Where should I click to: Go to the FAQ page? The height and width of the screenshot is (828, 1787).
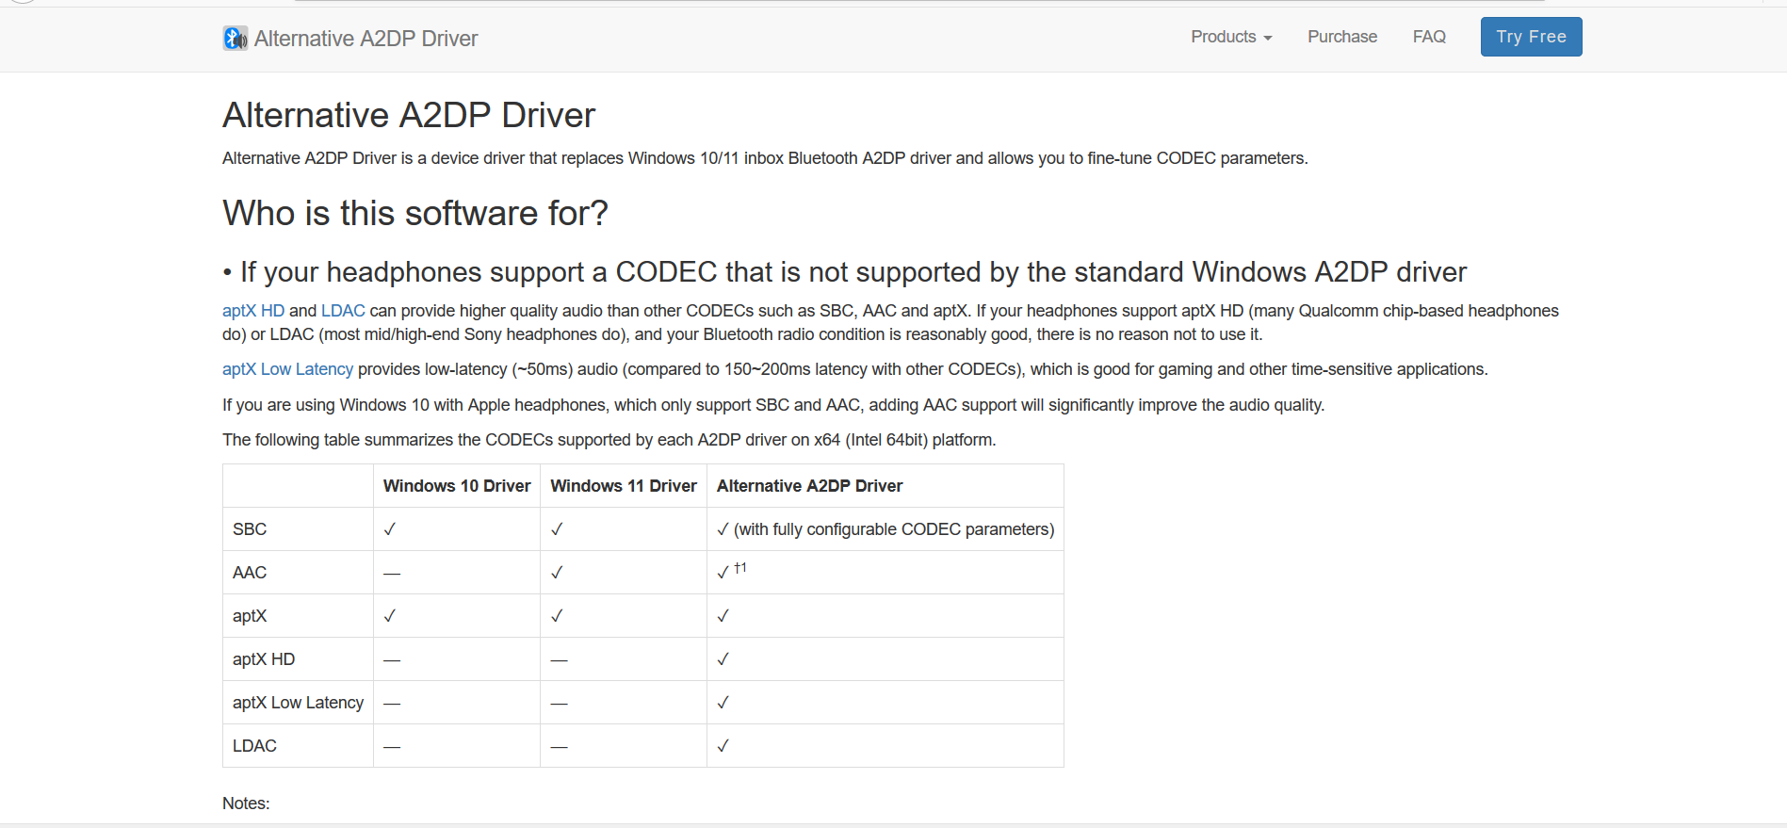point(1429,37)
